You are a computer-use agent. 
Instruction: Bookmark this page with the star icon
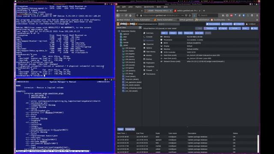click(x=190, y=15)
